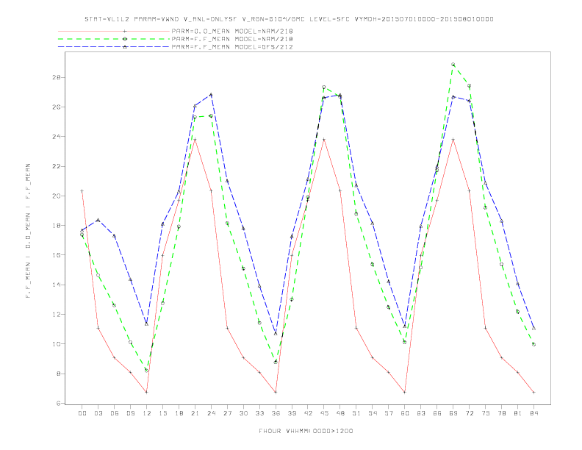Click the blue dashed line sample in legend
582x450 pixels.
point(114,47)
